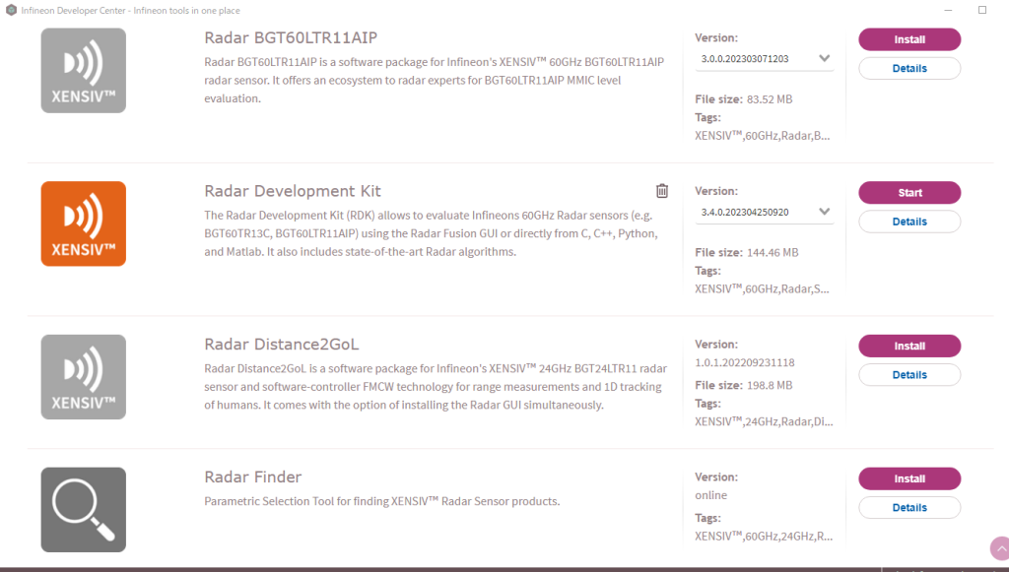This screenshot has height=572, width=1009.
Task: Start the Radar Development Kit
Action: coord(909,193)
